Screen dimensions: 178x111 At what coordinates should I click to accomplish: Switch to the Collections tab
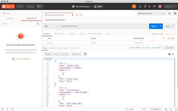coord(31,18)
